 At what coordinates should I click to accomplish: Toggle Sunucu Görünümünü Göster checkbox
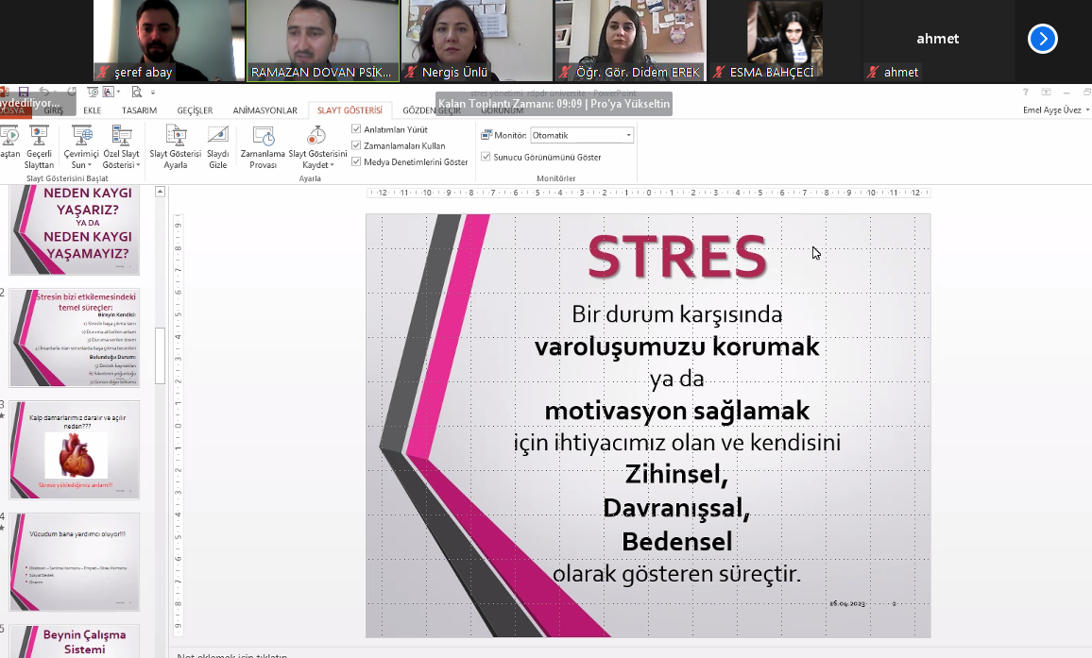coord(486,157)
